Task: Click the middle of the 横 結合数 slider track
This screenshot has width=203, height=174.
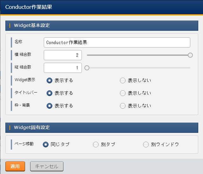Action: [139, 55]
